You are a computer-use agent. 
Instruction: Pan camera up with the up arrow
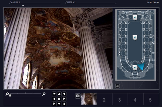tap(59, 94)
